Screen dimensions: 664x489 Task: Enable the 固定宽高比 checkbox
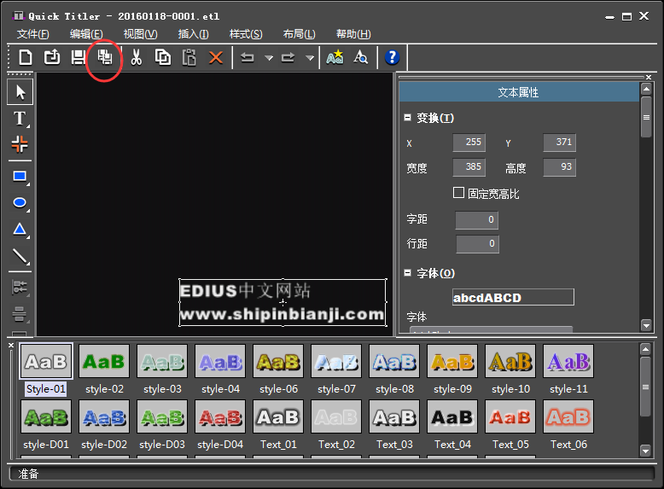(459, 193)
